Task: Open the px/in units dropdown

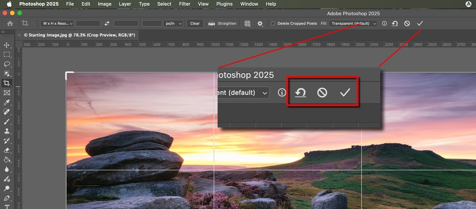Action: tap(173, 23)
